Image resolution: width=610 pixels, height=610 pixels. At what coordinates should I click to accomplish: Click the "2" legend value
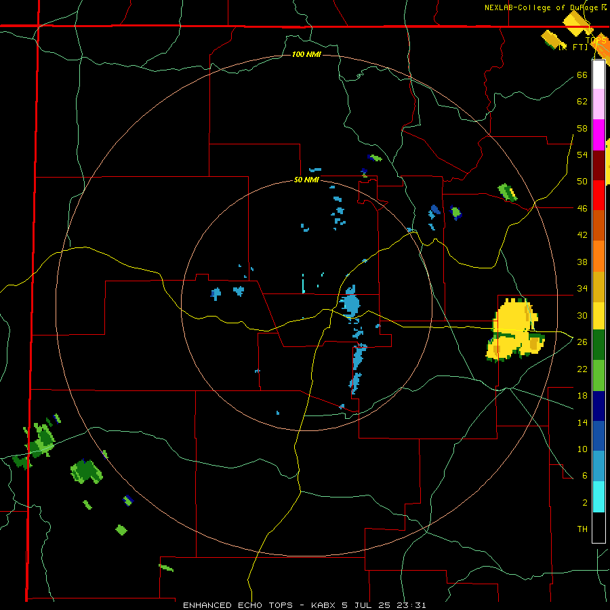(x=585, y=502)
